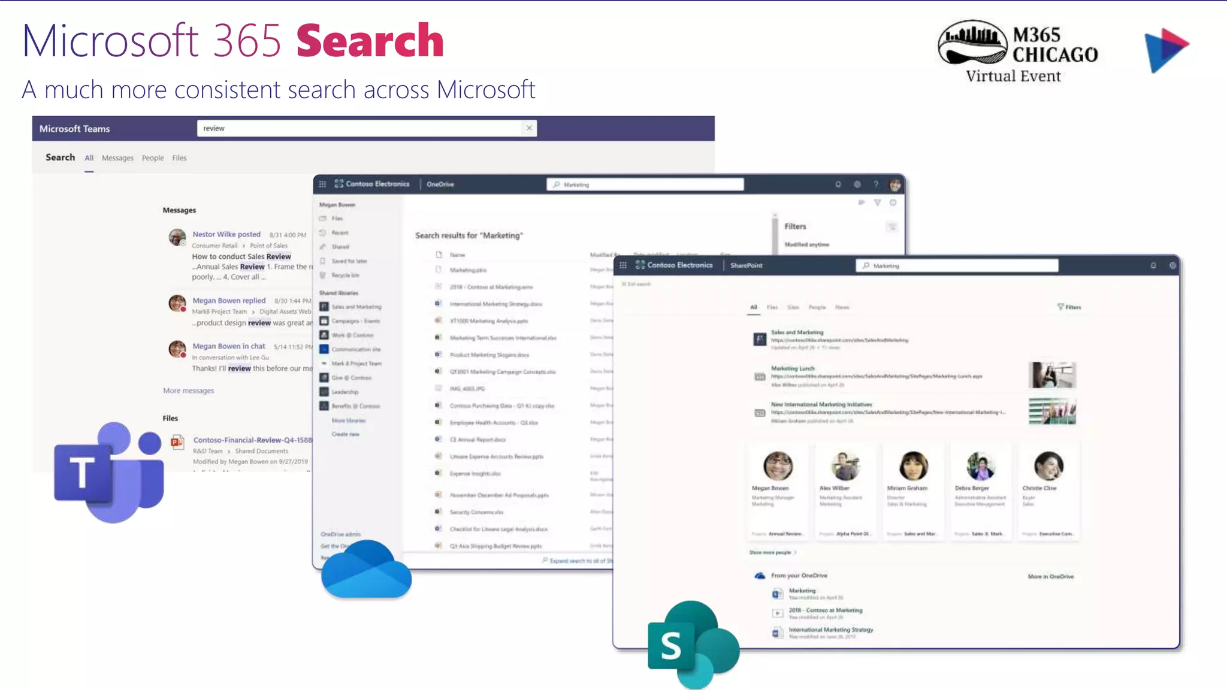Click New International Marketing Initiatives thumbnail
This screenshot has height=690, width=1227.
click(1052, 411)
